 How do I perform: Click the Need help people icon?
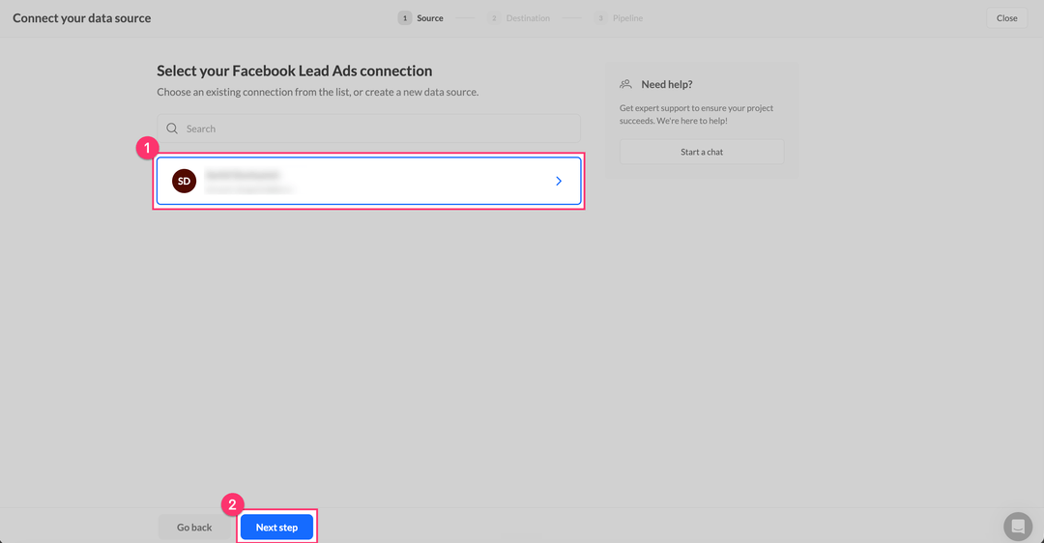point(625,84)
